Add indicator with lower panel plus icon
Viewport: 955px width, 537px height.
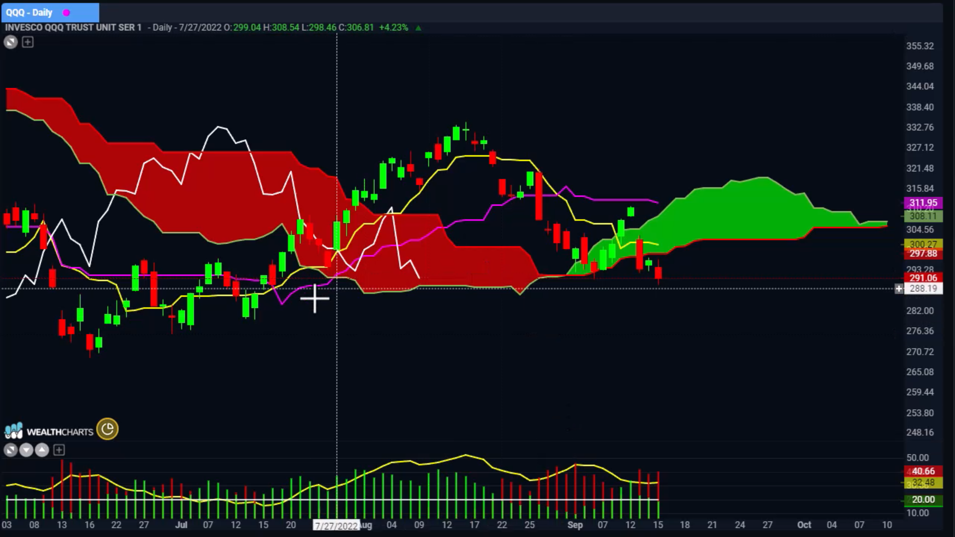pyautogui.click(x=59, y=450)
